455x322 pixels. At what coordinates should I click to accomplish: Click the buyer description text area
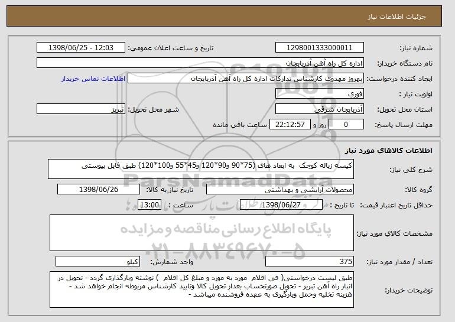[x=201, y=290]
